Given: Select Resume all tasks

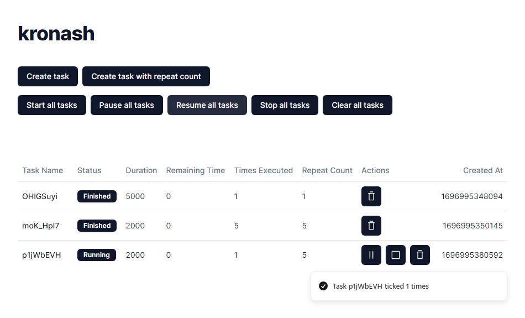Looking at the screenshot, I should 207,105.
